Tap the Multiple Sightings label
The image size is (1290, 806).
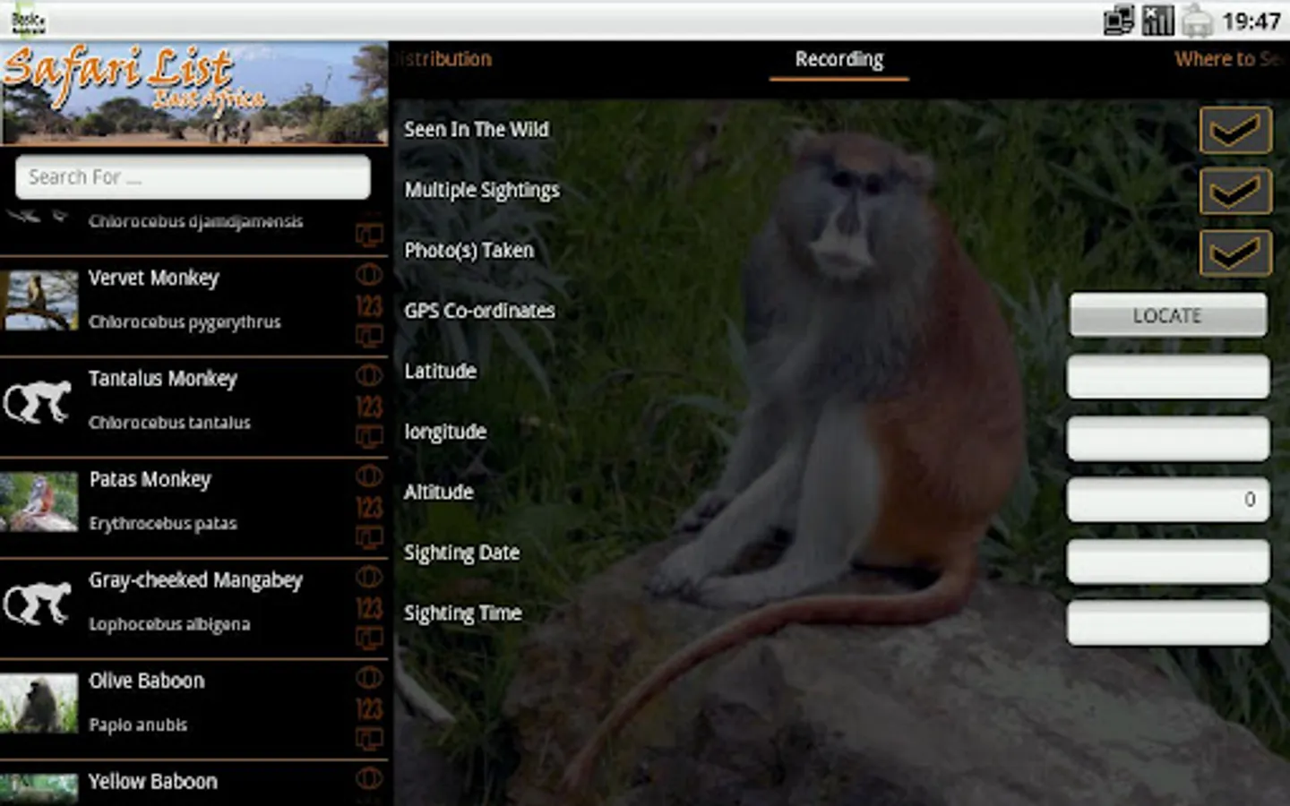pos(481,191)
